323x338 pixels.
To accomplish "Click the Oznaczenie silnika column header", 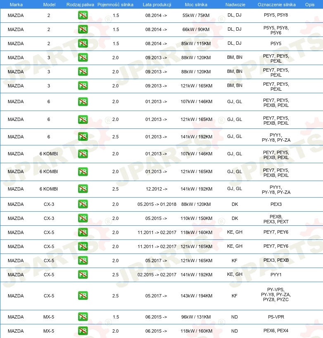I will (277, 5).
